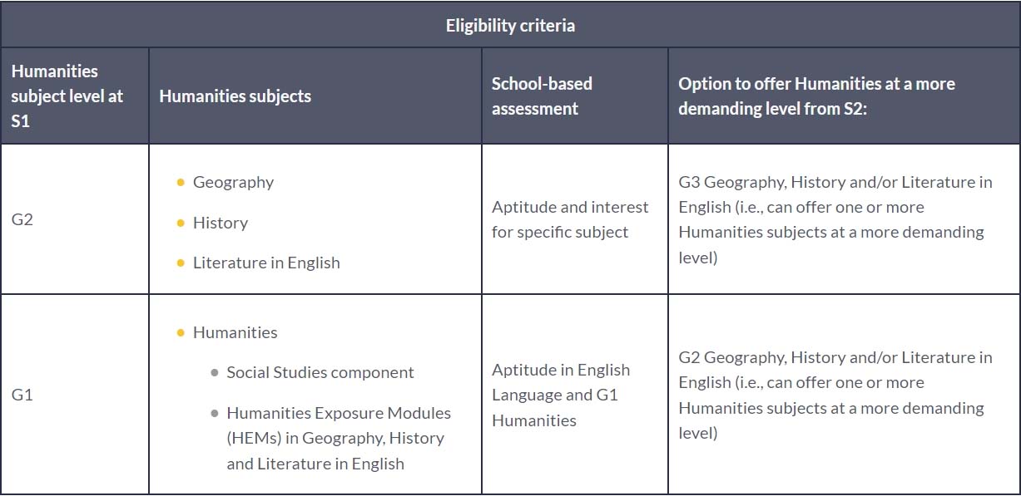Click the 'School-based assessment' column header

point(542,96)
